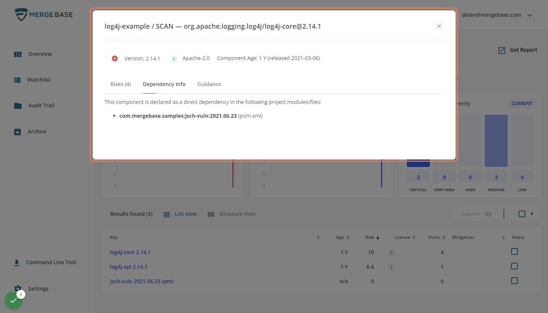Sort the table by License column
548x313 pixels.
point(414,238)
